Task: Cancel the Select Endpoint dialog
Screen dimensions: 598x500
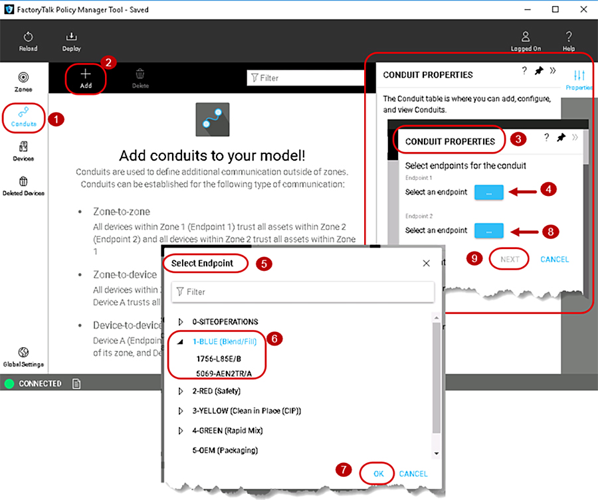Action: click(413, 473)
